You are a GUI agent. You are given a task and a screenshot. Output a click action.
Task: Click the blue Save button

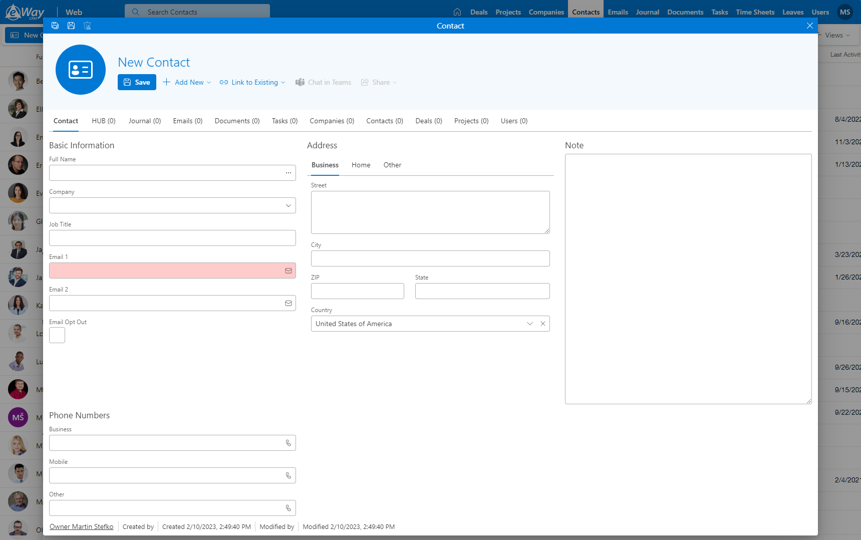click(x=137, y=82)
